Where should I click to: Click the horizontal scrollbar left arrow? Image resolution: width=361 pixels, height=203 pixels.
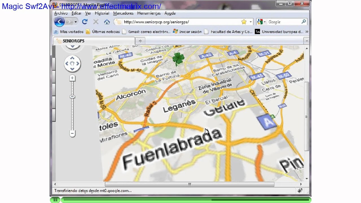[x=55, y=184]
